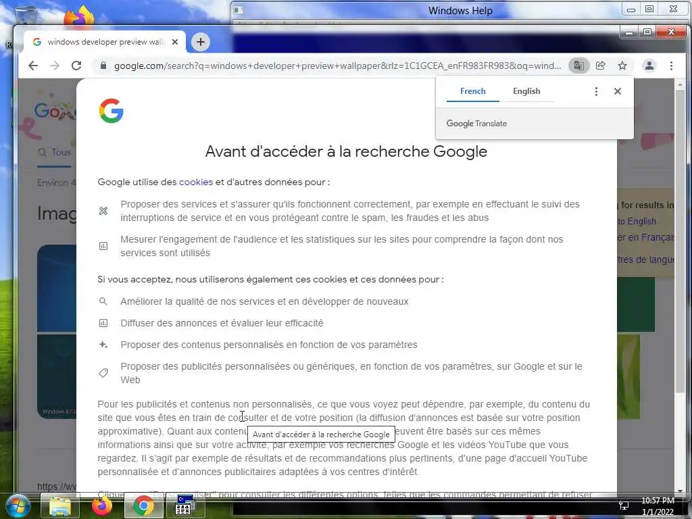The image size is (692, 519).
Task: Open Windows Explorer from the taskbar
Action: click(60, 505)
